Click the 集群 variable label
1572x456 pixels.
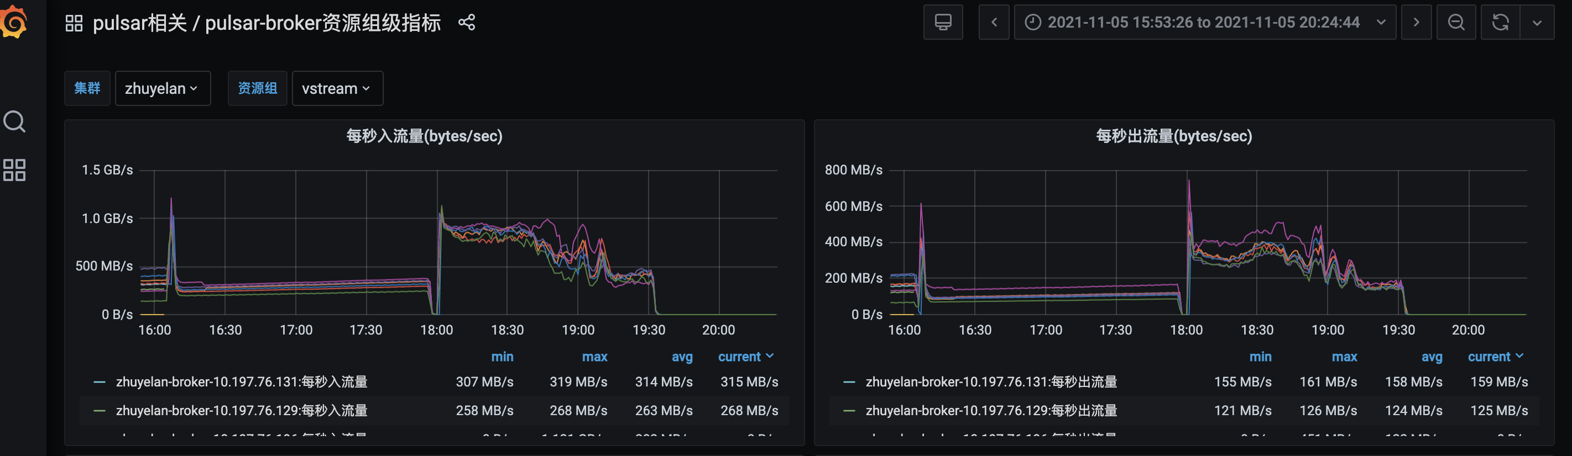[87, 88]
